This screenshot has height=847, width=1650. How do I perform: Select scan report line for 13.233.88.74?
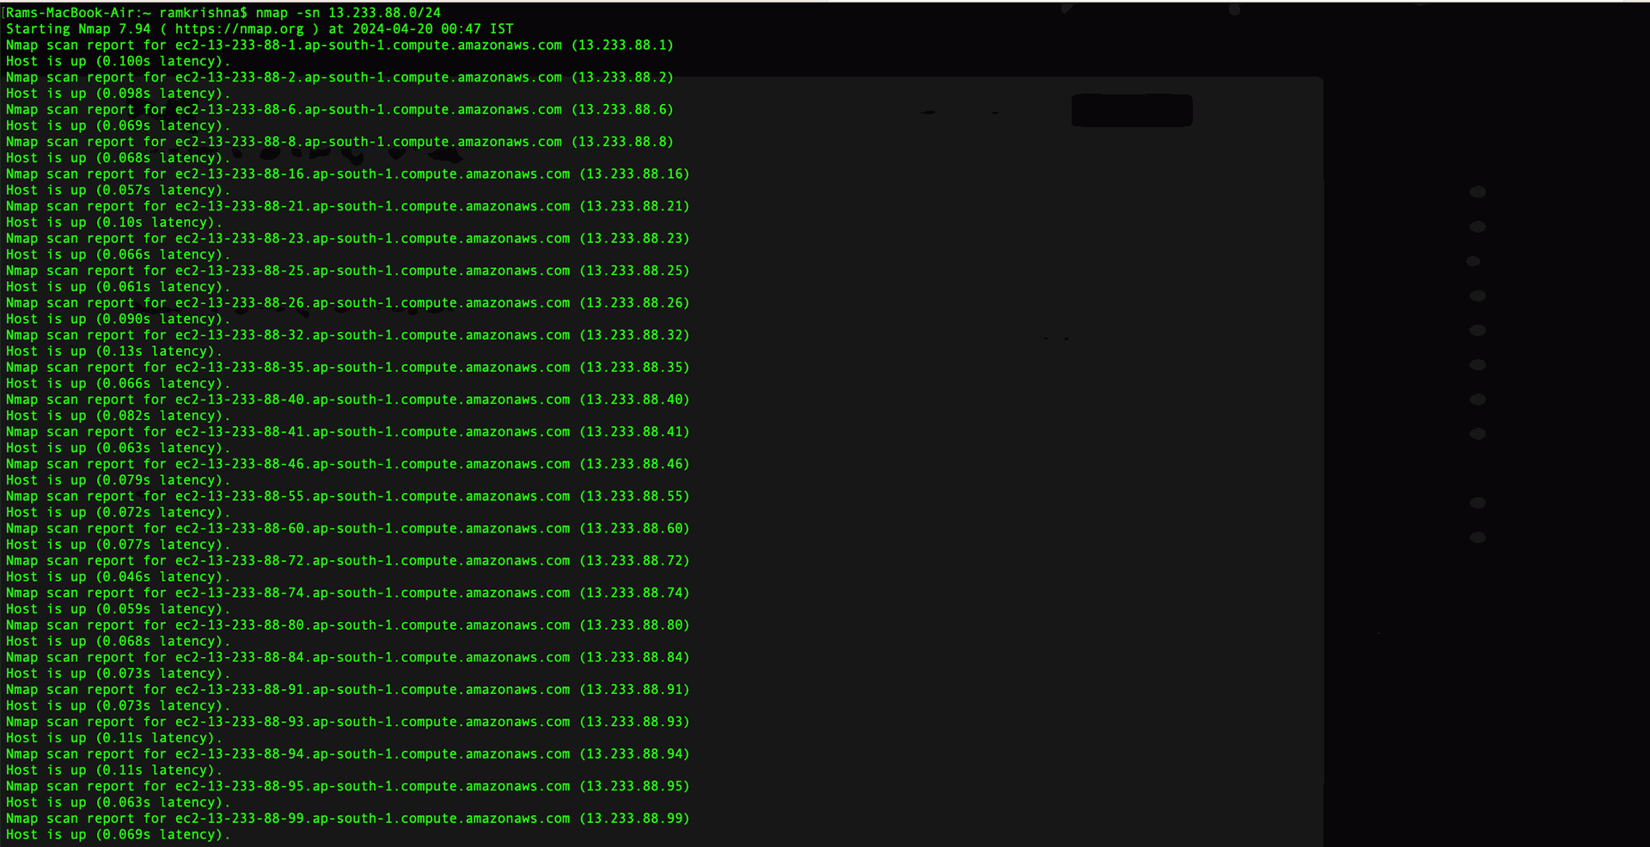click(x=348, y=593)
